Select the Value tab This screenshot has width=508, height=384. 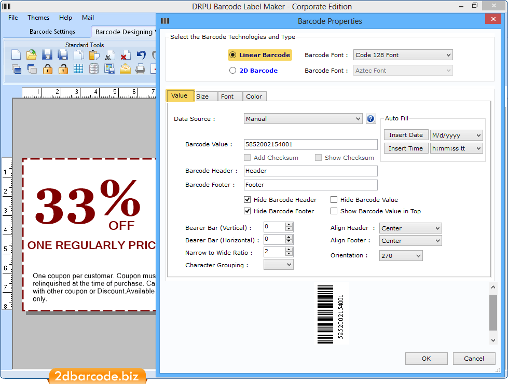pos(180,95)
